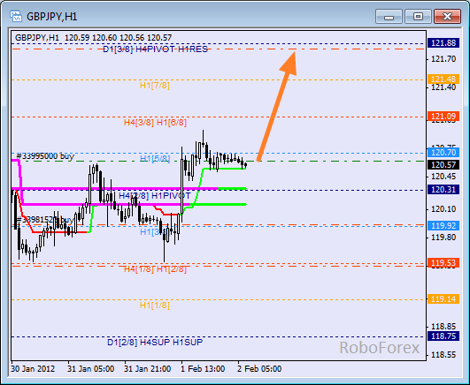Screen dimensions: 470x385
Task: Click the GBPJPY chart window icon
Action: click(16, 16)
